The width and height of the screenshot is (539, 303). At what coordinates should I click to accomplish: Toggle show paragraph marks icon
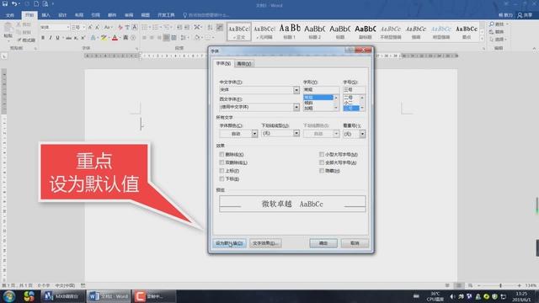tap(219, 27)
